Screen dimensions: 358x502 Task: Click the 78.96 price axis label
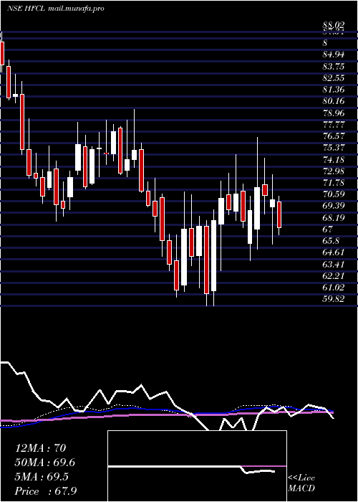pyautogui.click(x=334, y=113)
